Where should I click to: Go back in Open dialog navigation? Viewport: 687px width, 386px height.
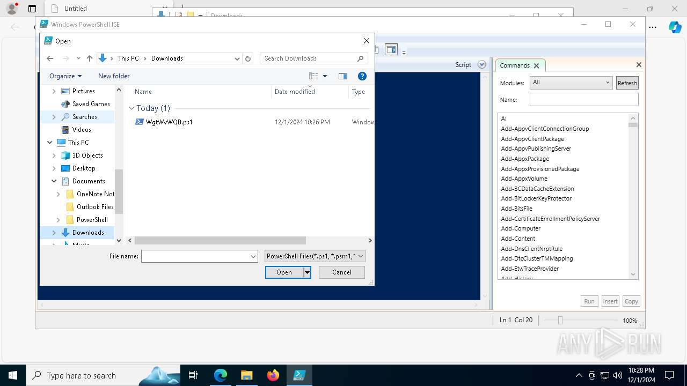pos(50,58)
